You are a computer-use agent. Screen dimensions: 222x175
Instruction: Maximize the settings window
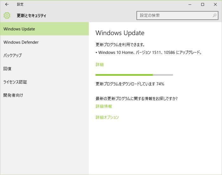click(203, 4)
